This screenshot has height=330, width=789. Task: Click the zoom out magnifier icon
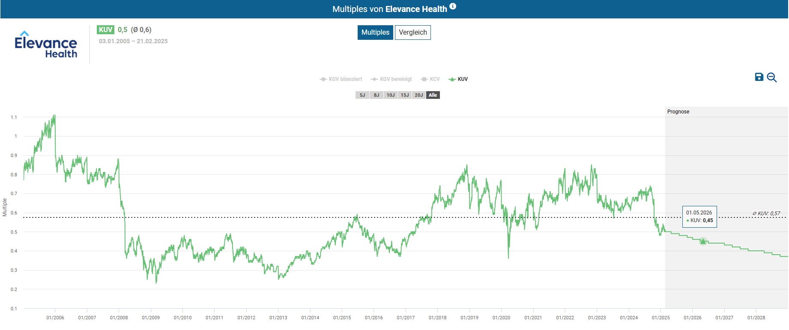click(772, 77)
